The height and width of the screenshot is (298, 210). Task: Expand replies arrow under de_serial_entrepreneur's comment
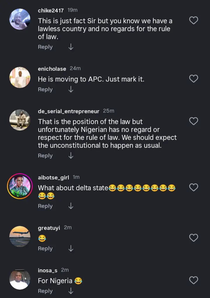coord(71,156)
